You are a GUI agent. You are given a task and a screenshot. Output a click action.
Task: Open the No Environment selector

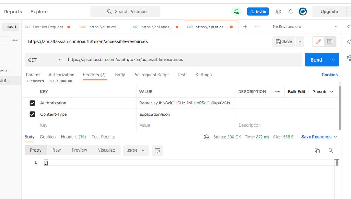point(305,27)
